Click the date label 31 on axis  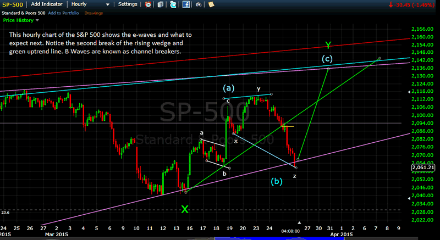329,228
